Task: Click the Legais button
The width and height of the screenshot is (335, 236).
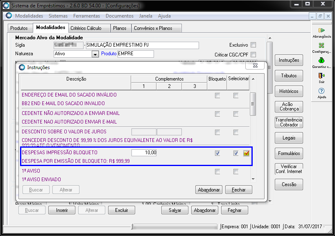Action: pyautogui.click(x=289, y=138)
